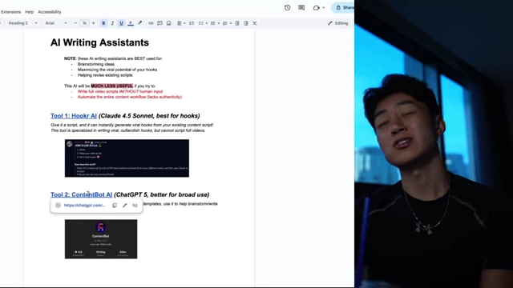
Task: Open the highlight color marker tool
Action: click(x=140, y=23)
